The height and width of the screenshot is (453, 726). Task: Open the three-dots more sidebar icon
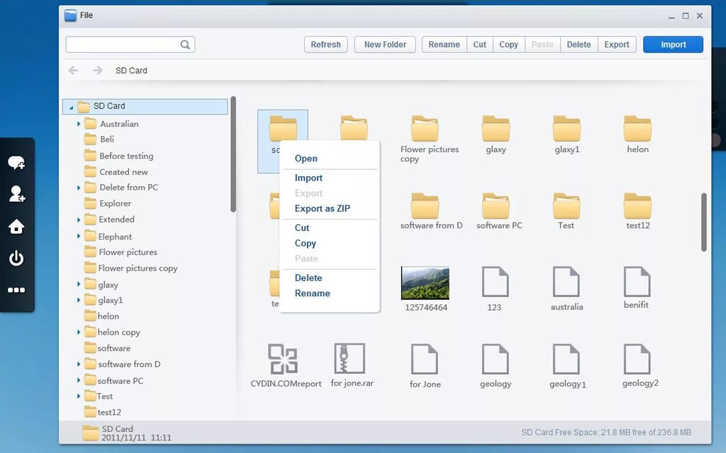click(16, 290)
